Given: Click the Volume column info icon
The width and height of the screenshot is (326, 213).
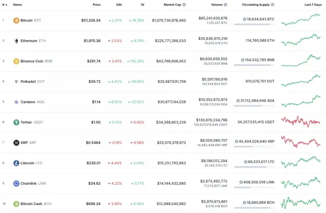Looking at the screenshot, I should tap(225, 4).
